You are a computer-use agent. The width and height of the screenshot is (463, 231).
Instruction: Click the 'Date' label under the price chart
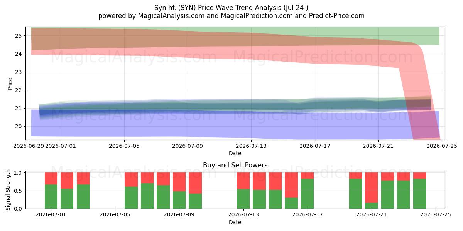[x=235, y=153]
